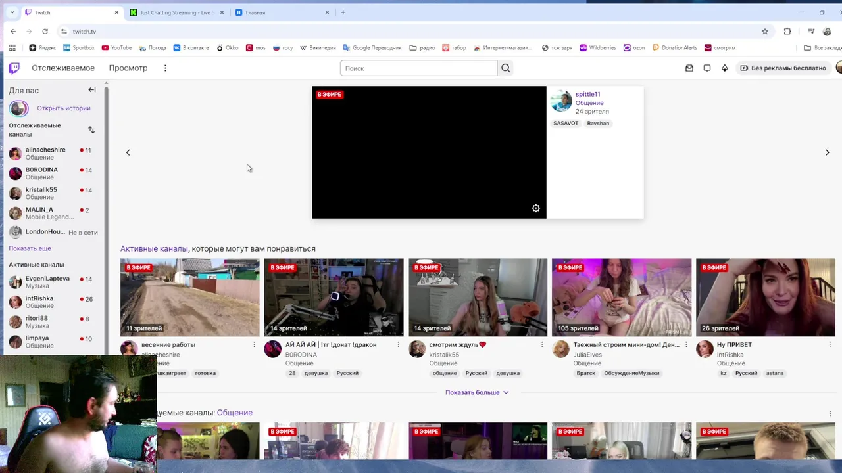
Task: Open JuliaElves stream thumbnail with 105 viewers
Action: pyautogui.click(x=622, y=297)
